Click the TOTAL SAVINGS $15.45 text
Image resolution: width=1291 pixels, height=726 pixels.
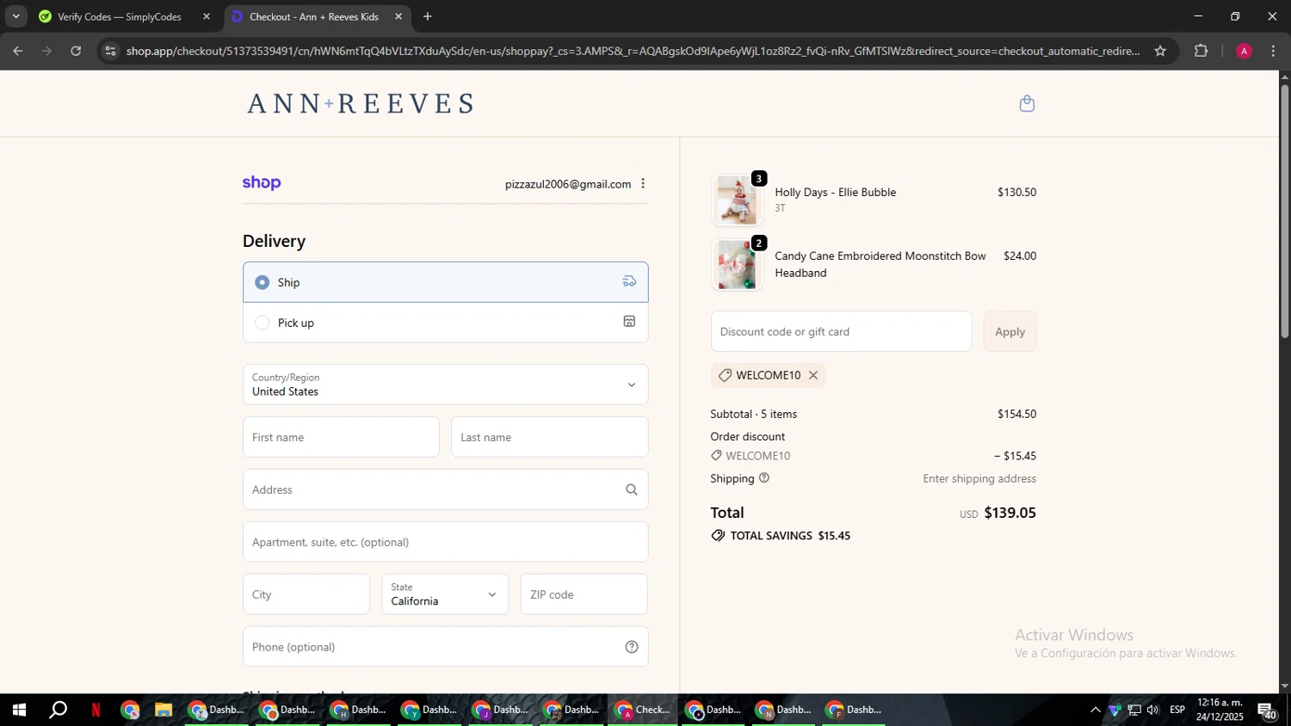[790, 535]
